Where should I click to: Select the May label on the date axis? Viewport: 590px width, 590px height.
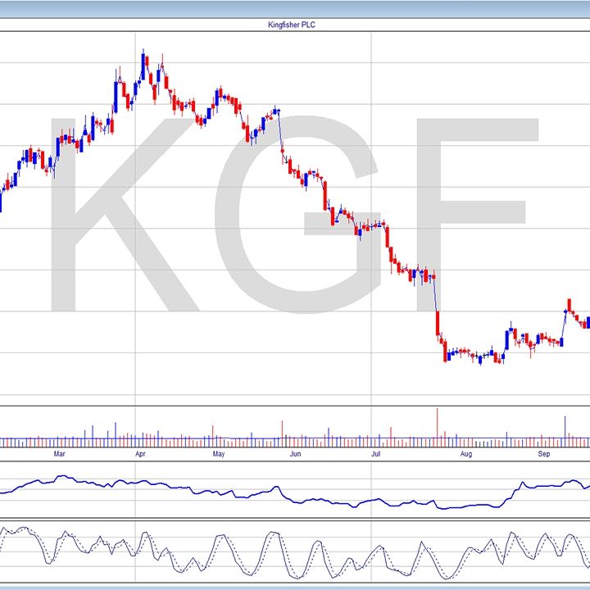pyautogui.click(x=218, y=452)
